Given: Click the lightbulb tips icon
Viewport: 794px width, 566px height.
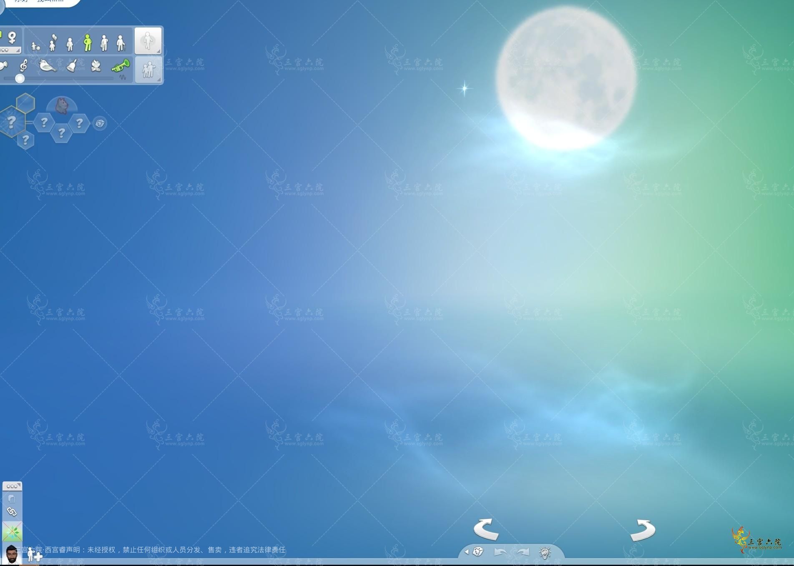Looking at the screenshot, I should click(545, 552).
